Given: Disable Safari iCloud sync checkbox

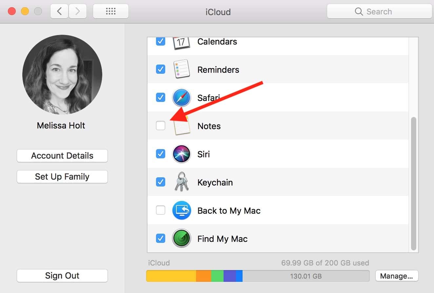Looking at the screenshot, I should [160, 97].
